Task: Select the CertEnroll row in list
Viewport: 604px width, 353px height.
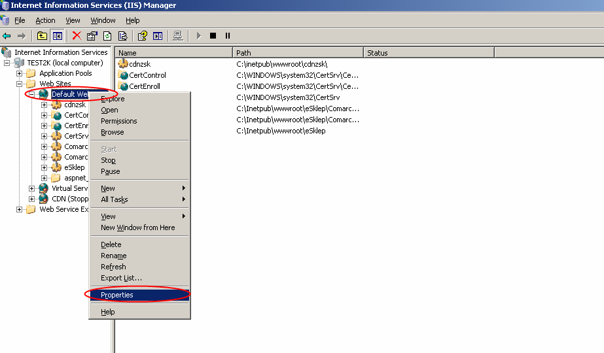Action: coord(145,86)
